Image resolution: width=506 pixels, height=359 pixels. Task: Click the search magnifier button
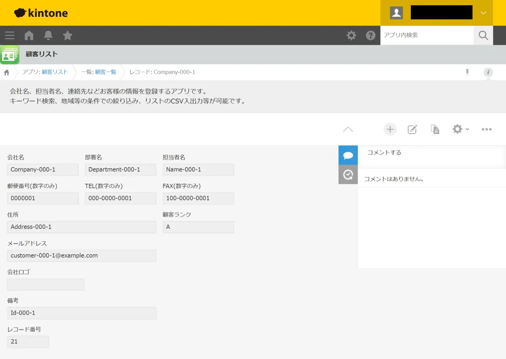pos(483,36)
